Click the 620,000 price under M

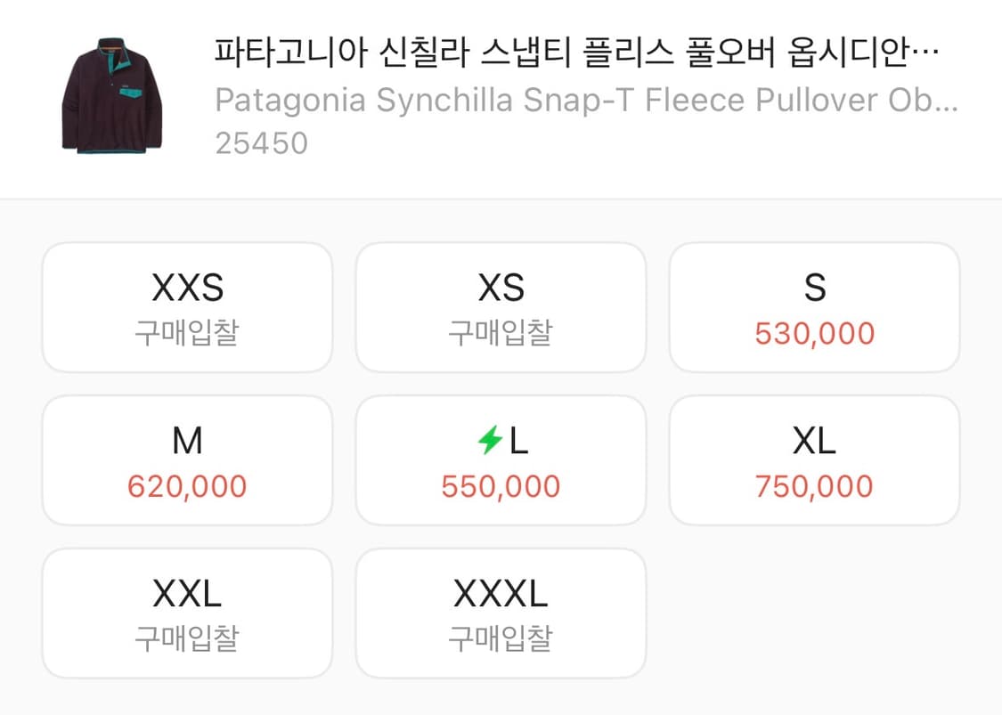tap(186, 486)
